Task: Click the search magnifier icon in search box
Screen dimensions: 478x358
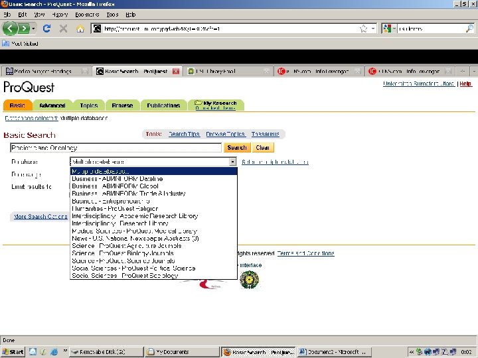Action: (469, 29)
